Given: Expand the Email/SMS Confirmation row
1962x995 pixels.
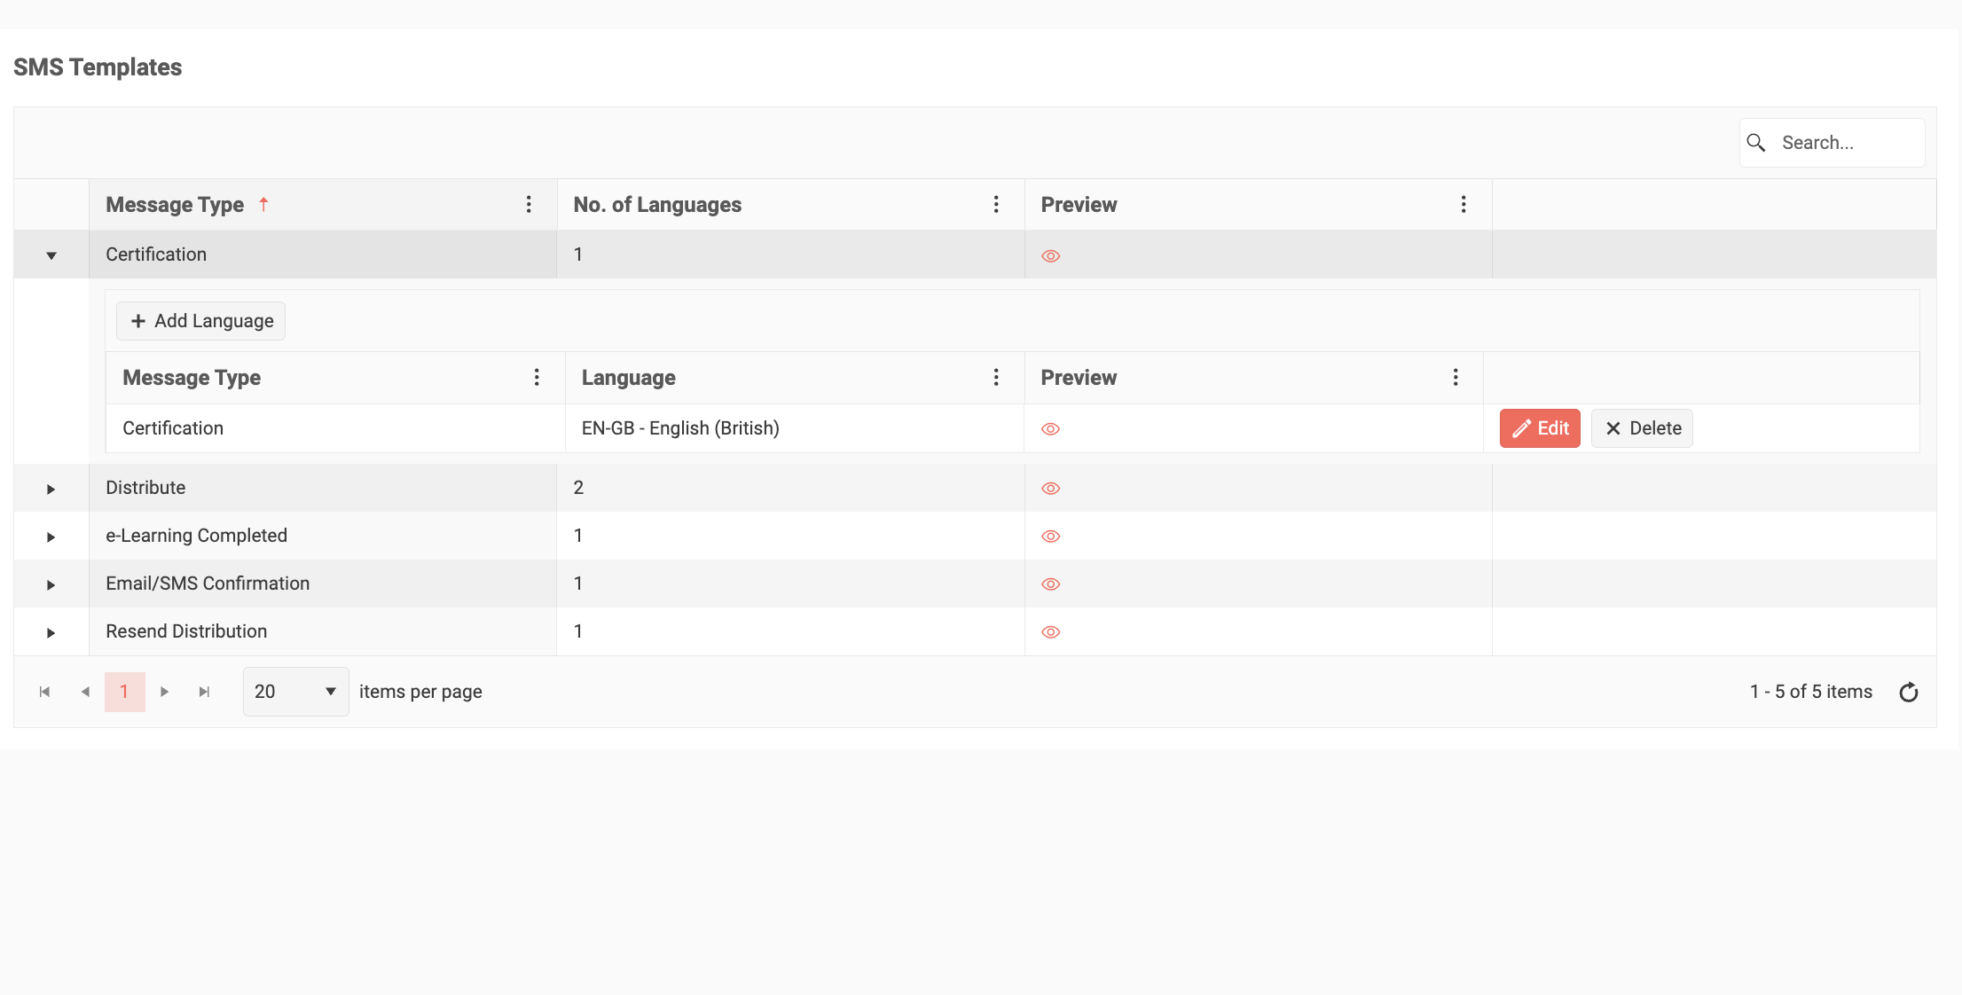Looking at the screenshot, I should pos(51,584).
